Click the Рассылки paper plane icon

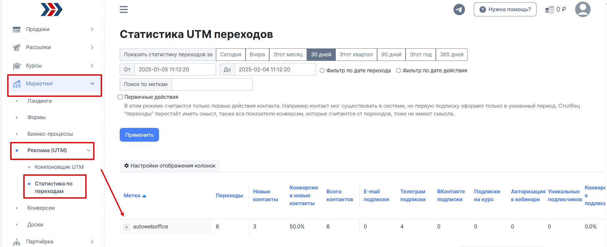[16, 47]
